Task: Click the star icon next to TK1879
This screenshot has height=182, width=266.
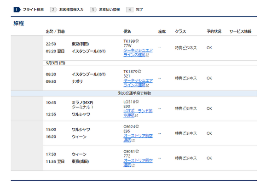Action: tap(139, 71)
